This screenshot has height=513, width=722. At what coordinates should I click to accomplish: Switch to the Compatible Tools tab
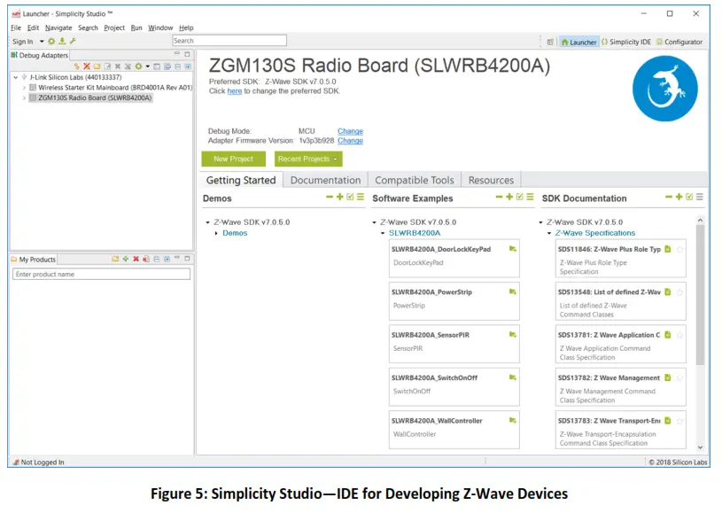tap(414, 179)
